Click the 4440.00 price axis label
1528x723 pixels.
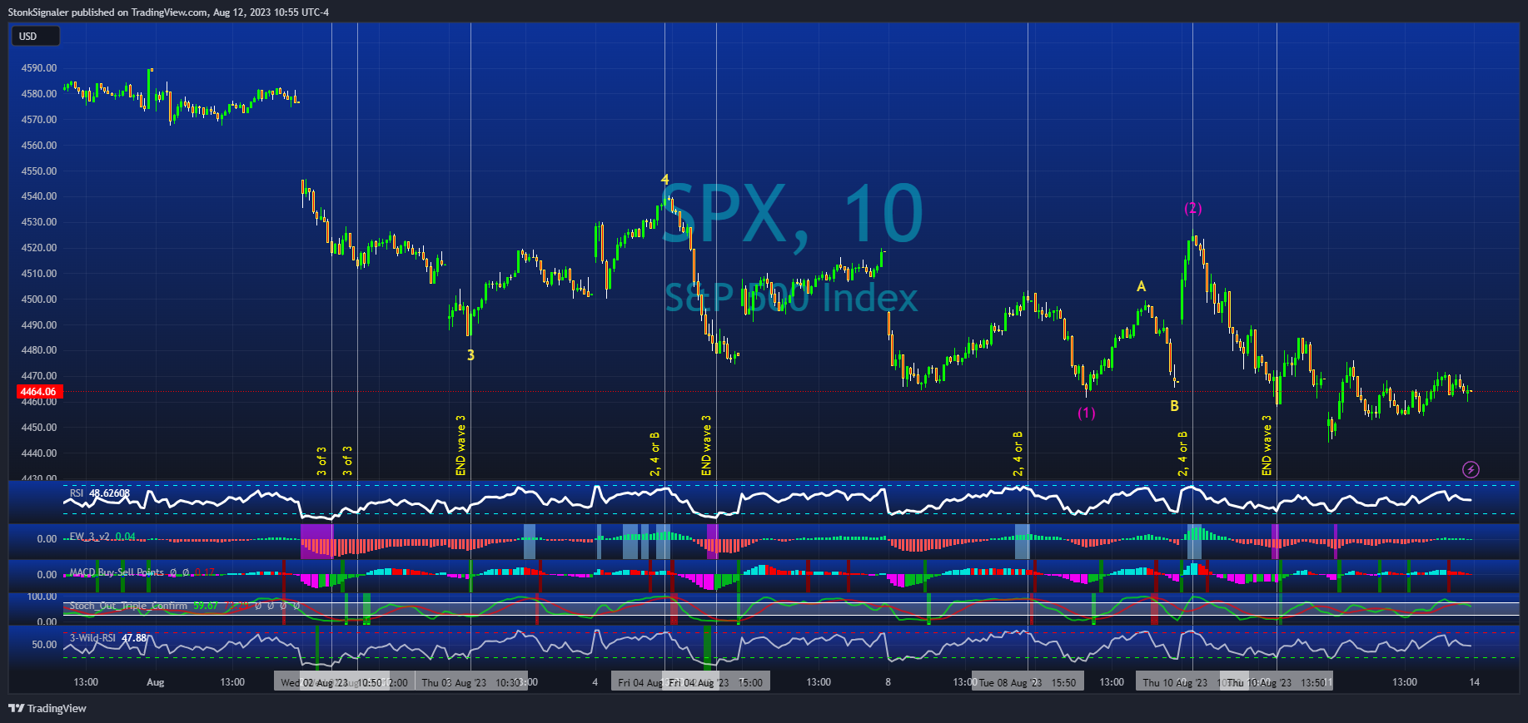pos(39,453)
